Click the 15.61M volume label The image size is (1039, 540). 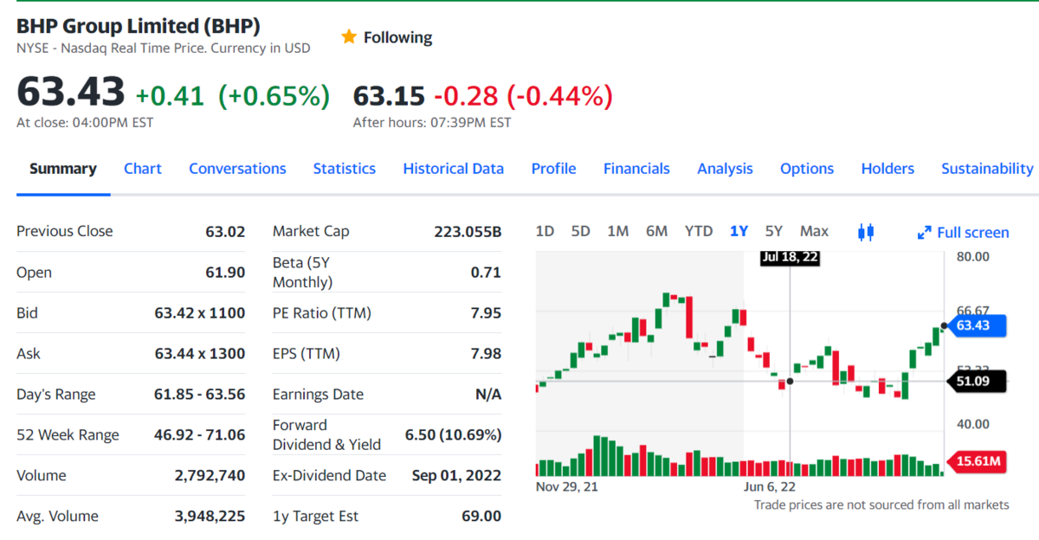point(978,461)
